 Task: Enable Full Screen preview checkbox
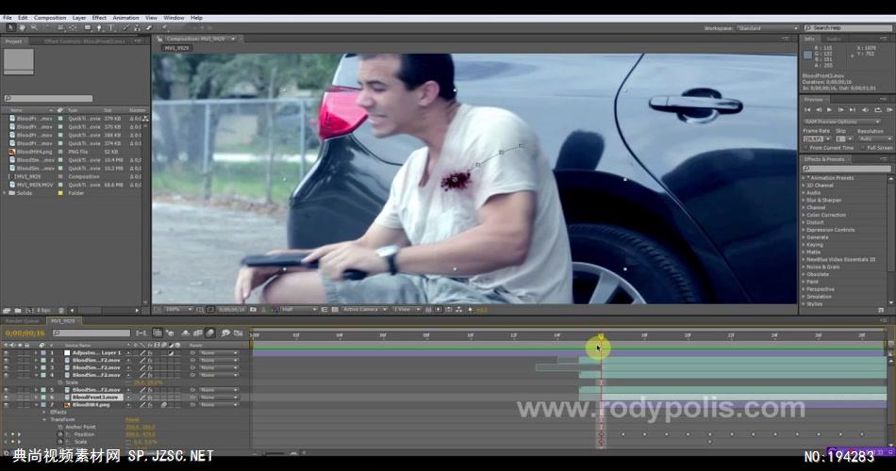click(x=863, y=148)
